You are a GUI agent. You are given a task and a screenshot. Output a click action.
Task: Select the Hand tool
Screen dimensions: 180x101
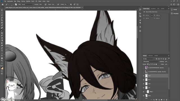[x=2, y=58]
